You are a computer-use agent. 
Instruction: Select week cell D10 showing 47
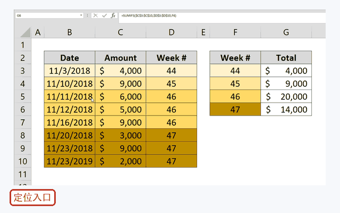point(172,161)
